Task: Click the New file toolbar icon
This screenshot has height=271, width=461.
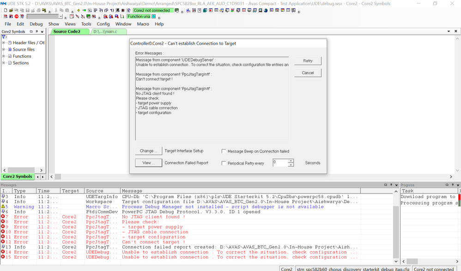Action: [6, 10]
